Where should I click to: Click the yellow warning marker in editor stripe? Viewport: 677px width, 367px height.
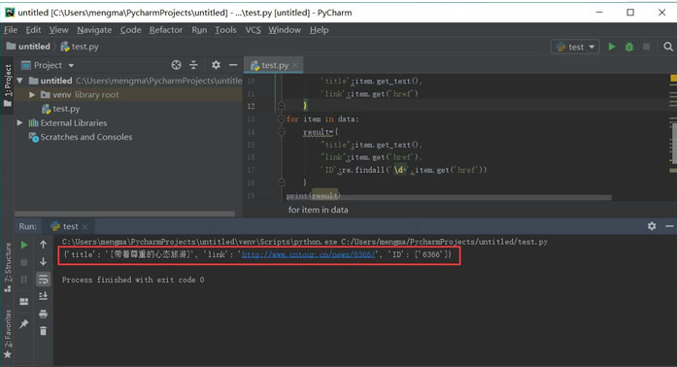(x=673, y=78)
